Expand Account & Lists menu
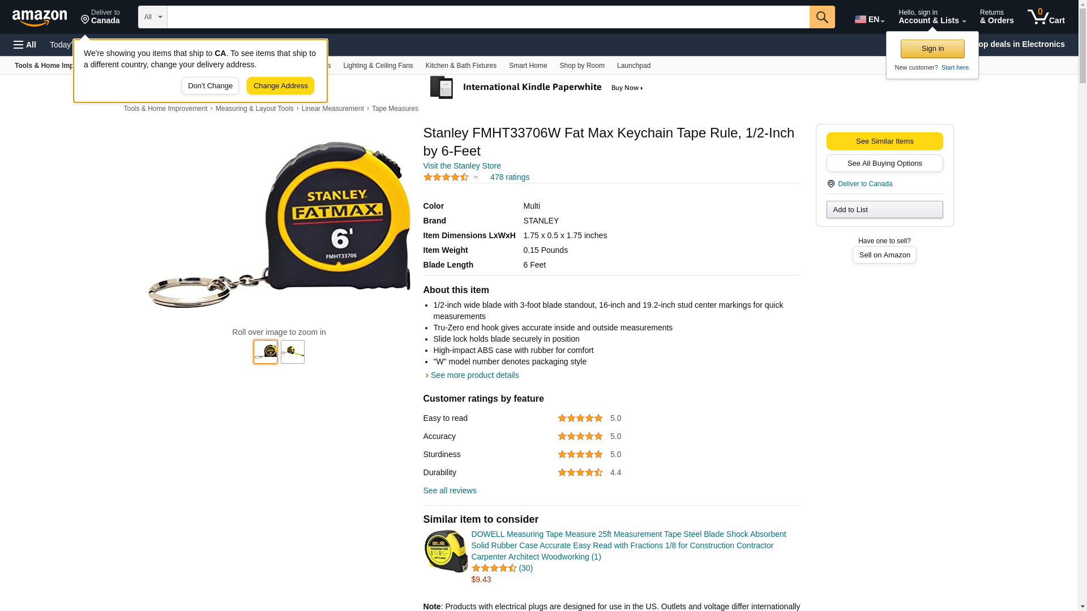Screen dimensions: 1087x611 click(932, 17)
